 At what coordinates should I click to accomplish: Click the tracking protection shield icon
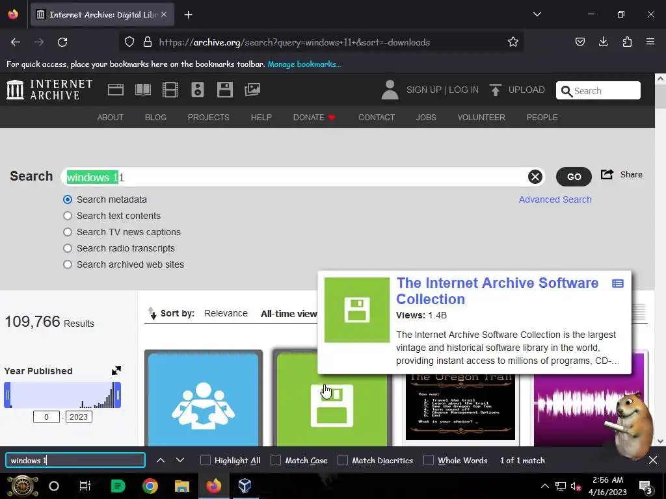129,42
